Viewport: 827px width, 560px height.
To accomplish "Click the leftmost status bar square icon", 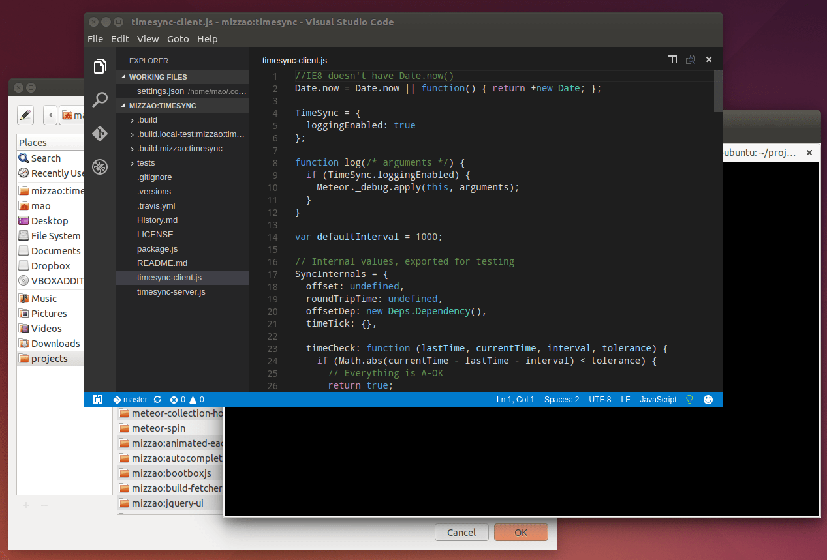I will 98,400.
